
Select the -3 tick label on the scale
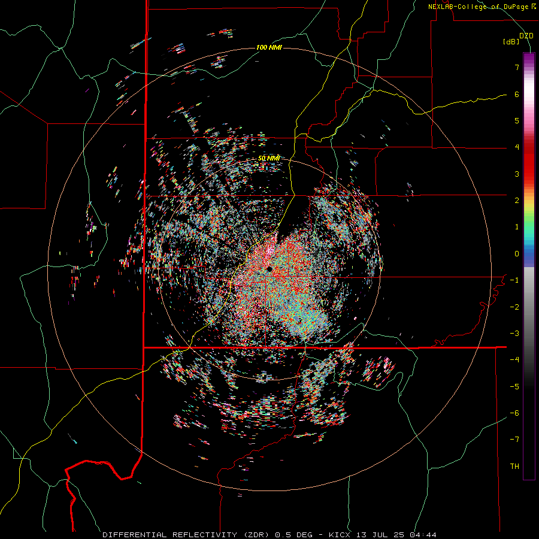pos(514,334)
